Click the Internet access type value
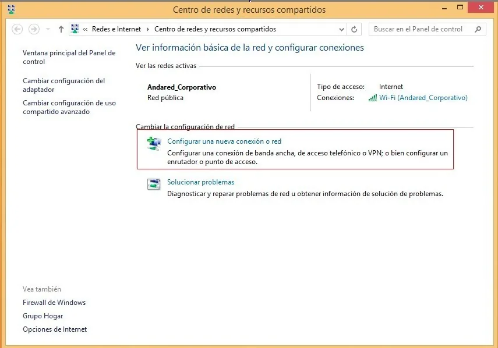 (391, 87)
